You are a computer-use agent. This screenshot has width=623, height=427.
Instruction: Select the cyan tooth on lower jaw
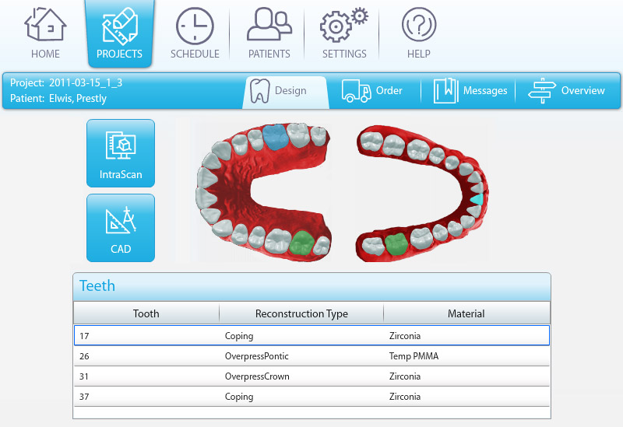(477, 199)
